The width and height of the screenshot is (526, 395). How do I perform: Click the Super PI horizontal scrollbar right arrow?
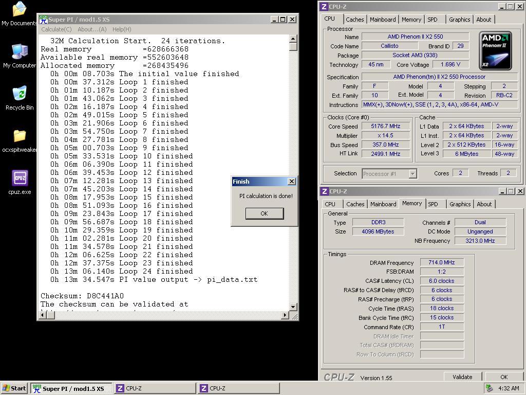point(285,315)
